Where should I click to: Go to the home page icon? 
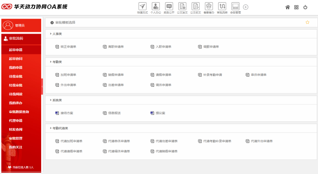tap(287, 7)
